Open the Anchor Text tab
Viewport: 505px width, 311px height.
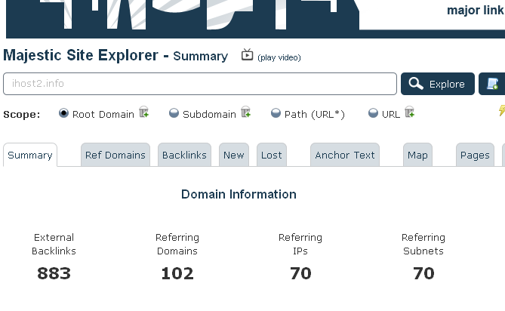[x=345, y=155]
